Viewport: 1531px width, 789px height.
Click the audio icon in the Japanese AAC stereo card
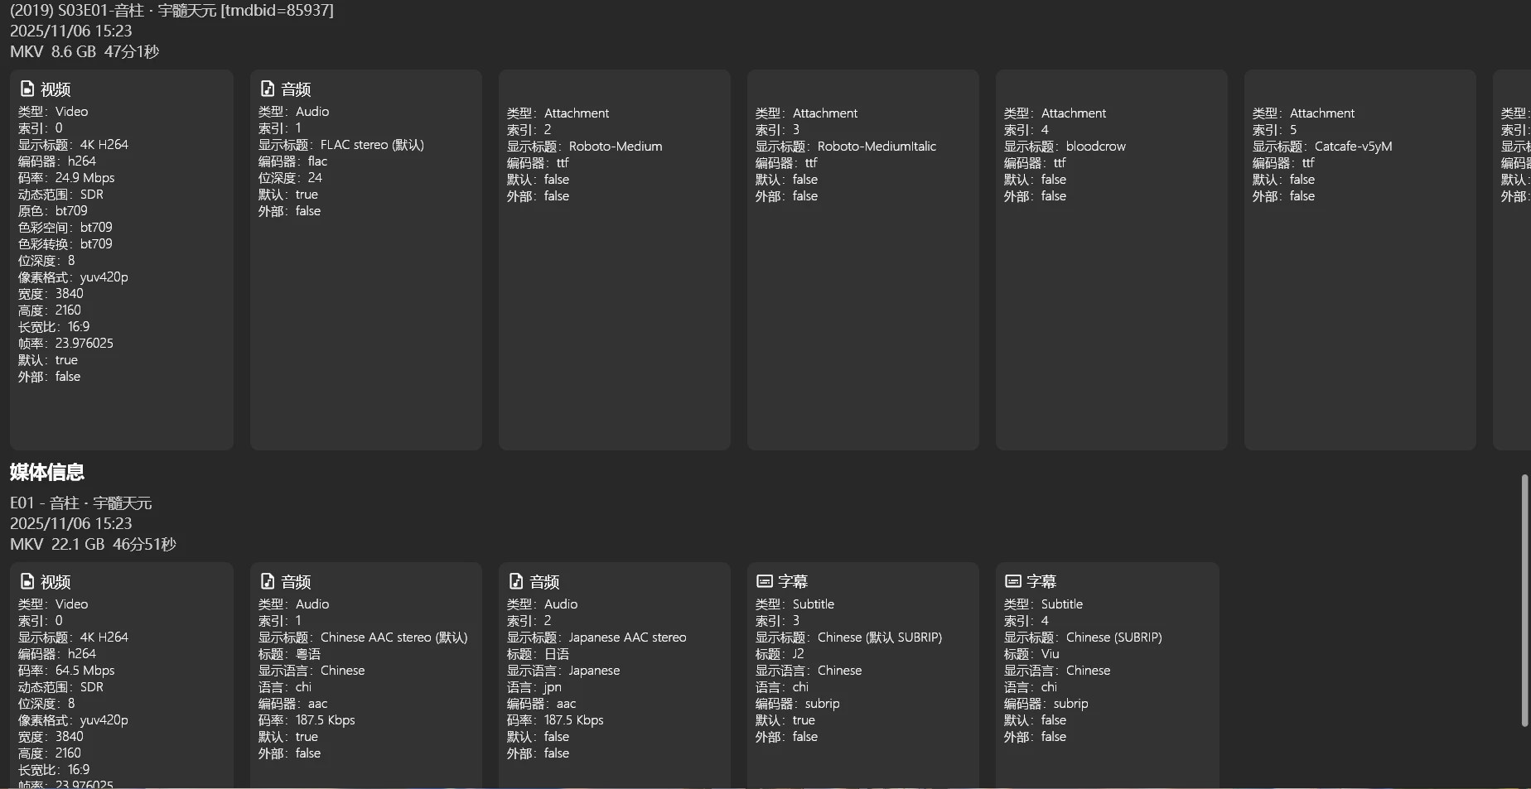click(x=515, y=581)
